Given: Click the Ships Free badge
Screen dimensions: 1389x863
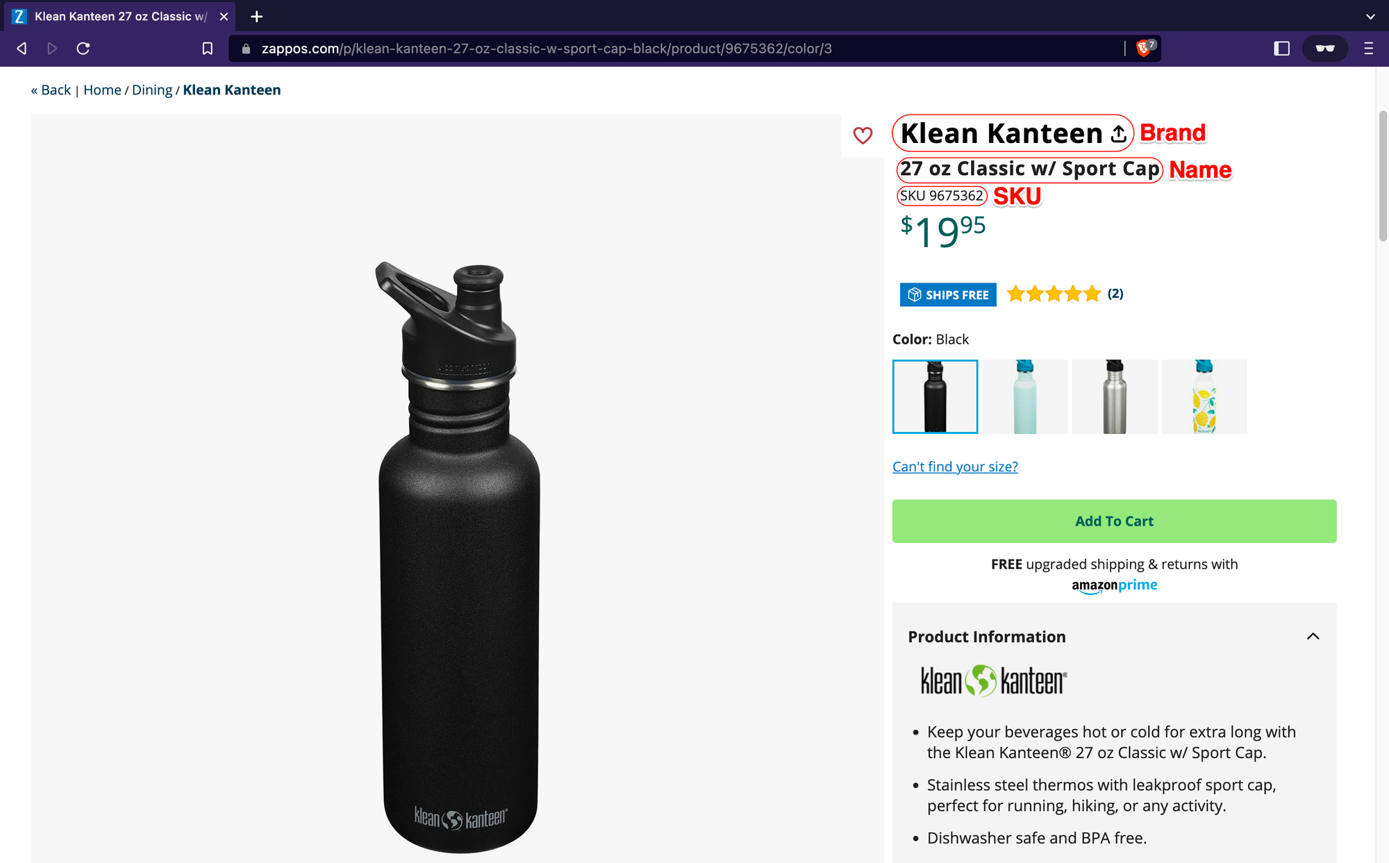Looking at the screenshot, I should point(947,294).
